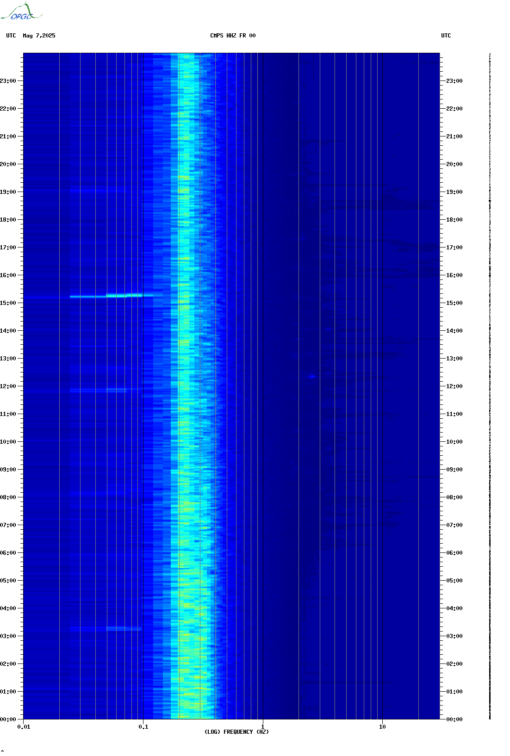Click the left axis label '09:00'
The image size is (510, 756).
(x=8, y=470)
